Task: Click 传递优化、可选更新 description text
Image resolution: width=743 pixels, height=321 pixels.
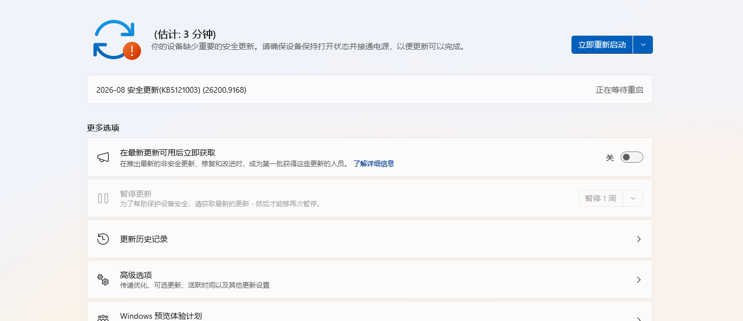Action: [x=195, y=285]
